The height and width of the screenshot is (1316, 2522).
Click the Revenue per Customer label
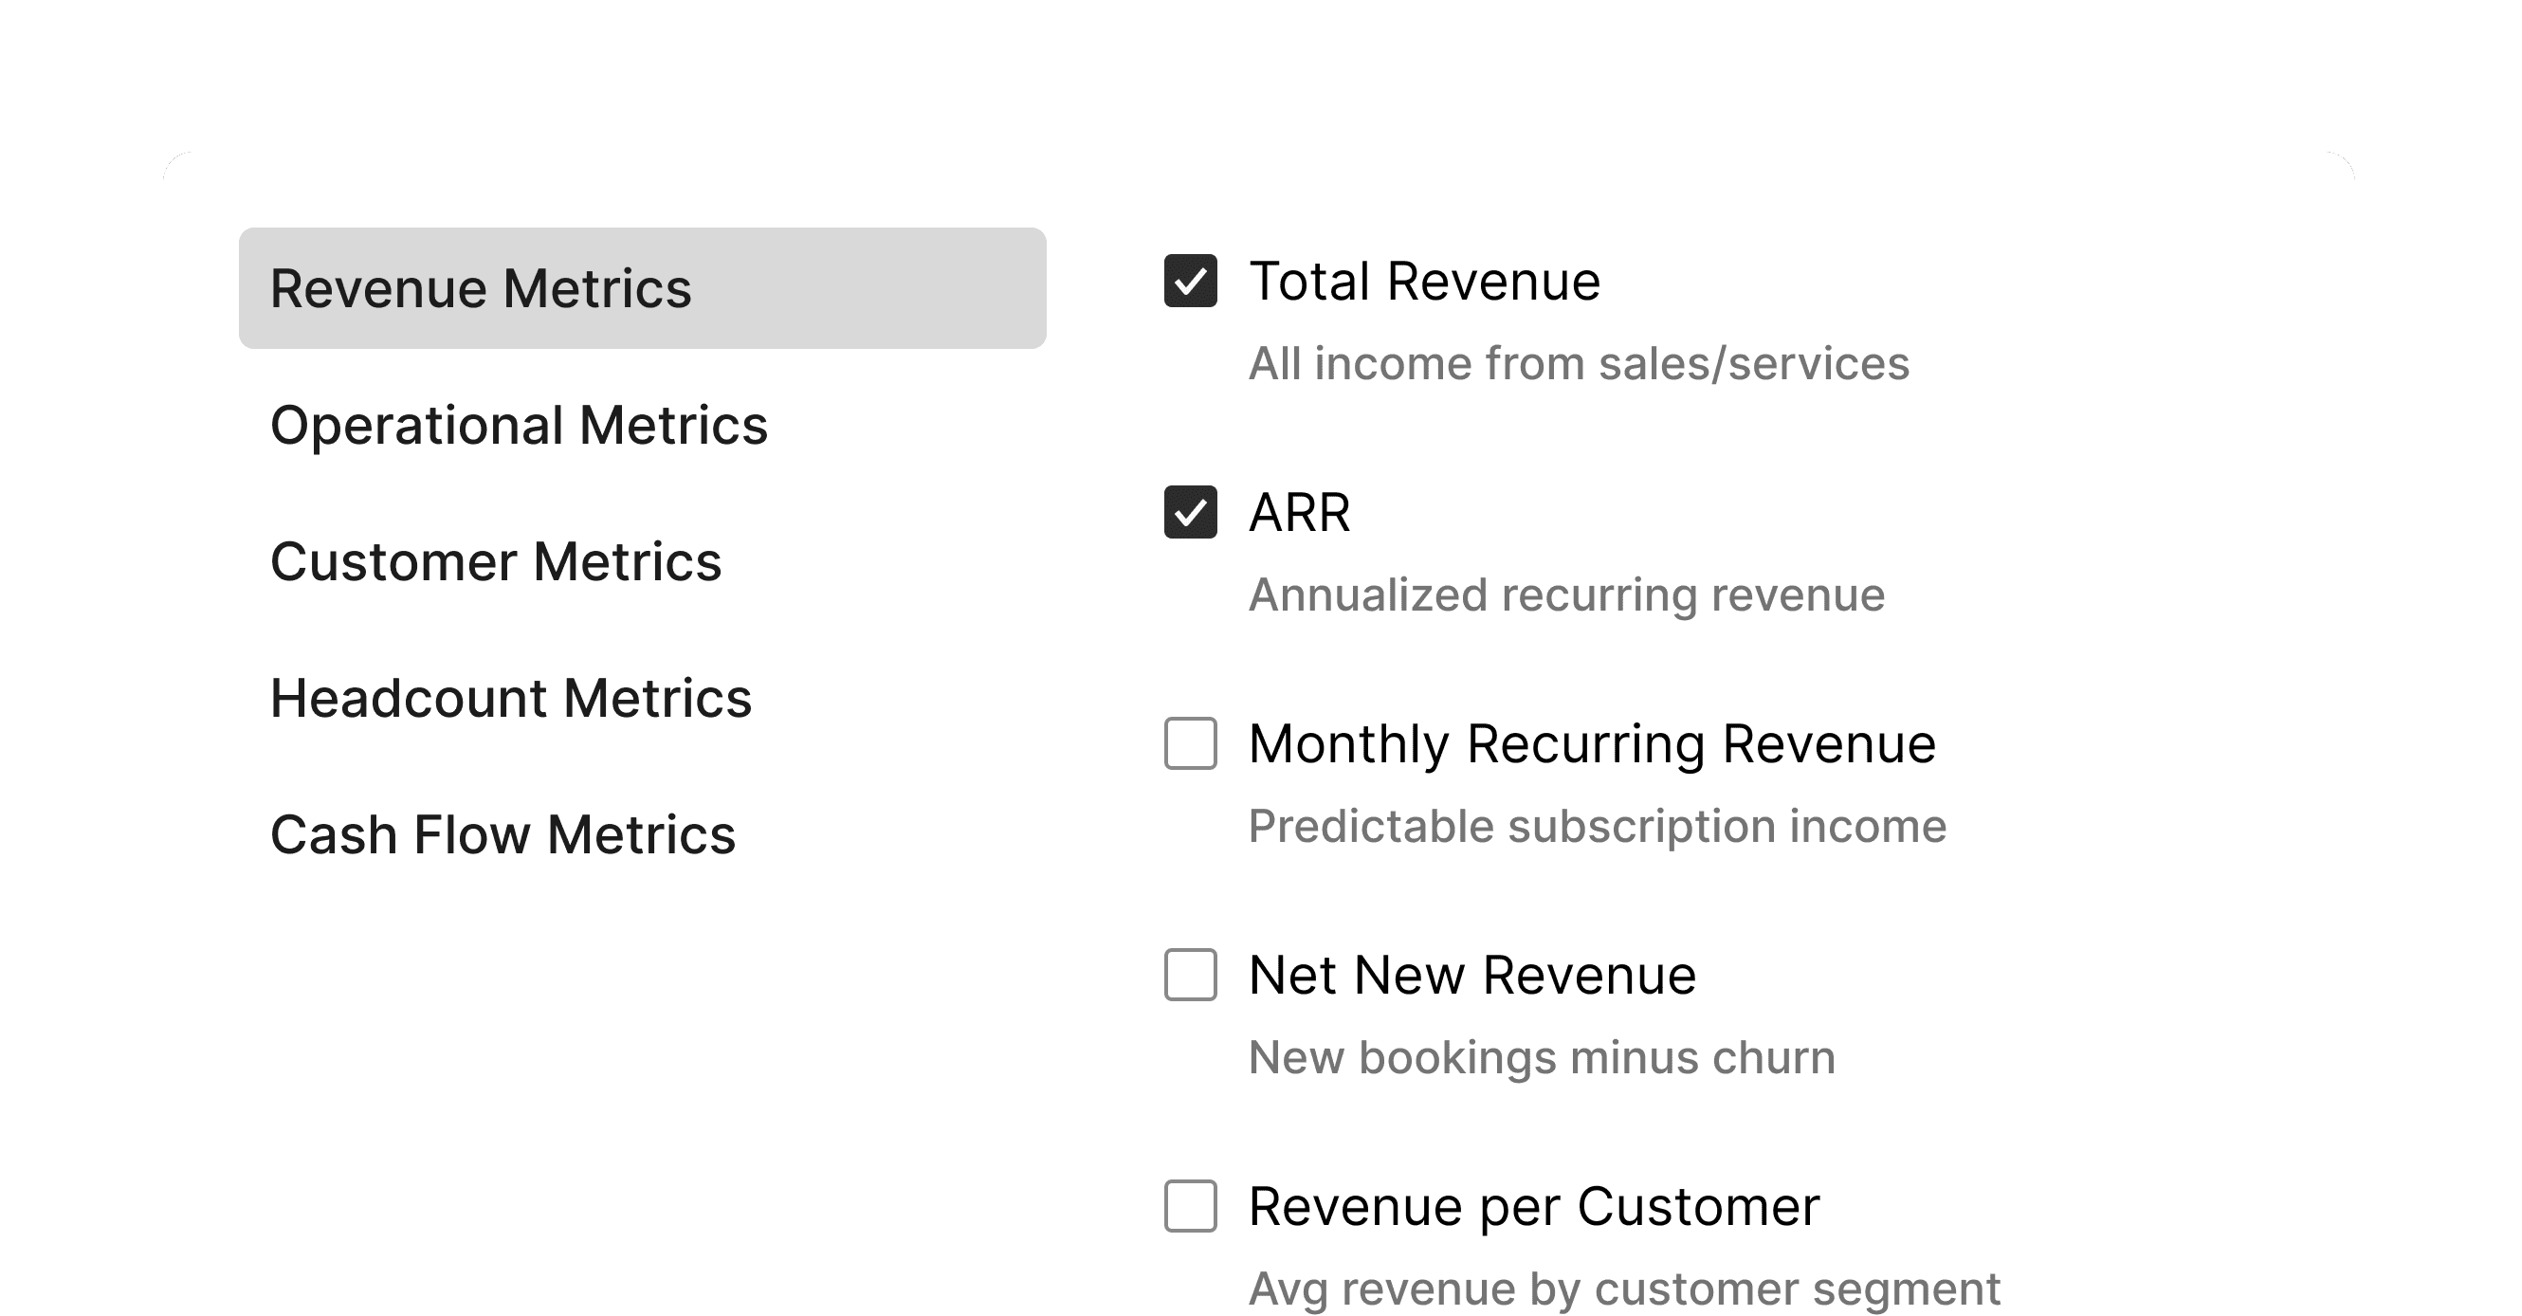[x=1533, y=1206]
